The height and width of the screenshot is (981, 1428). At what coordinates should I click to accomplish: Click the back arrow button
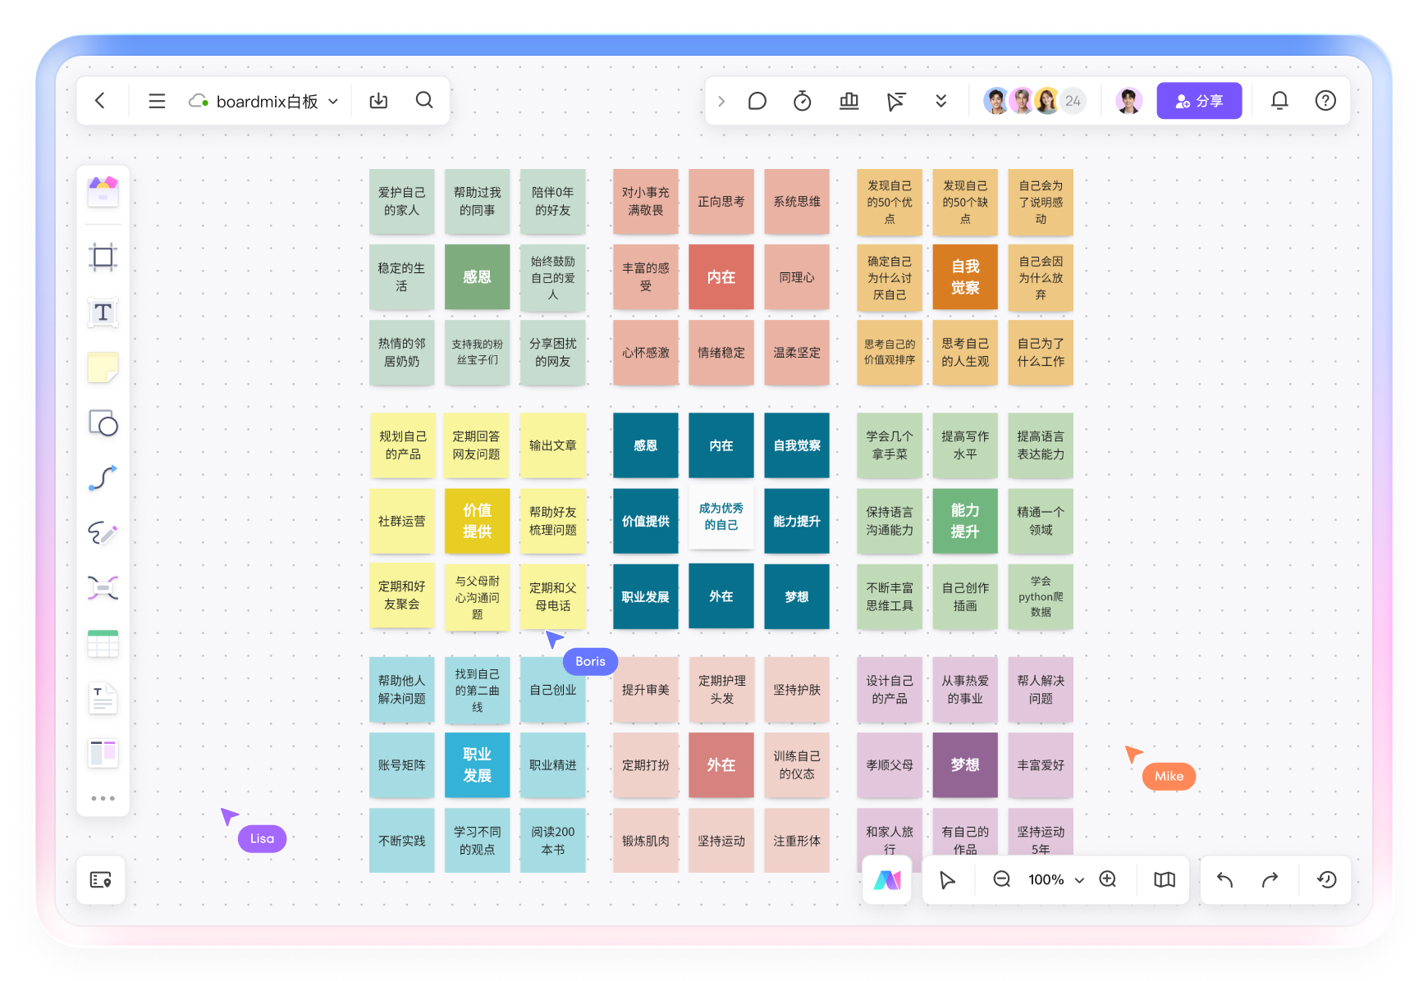point(101,101)
